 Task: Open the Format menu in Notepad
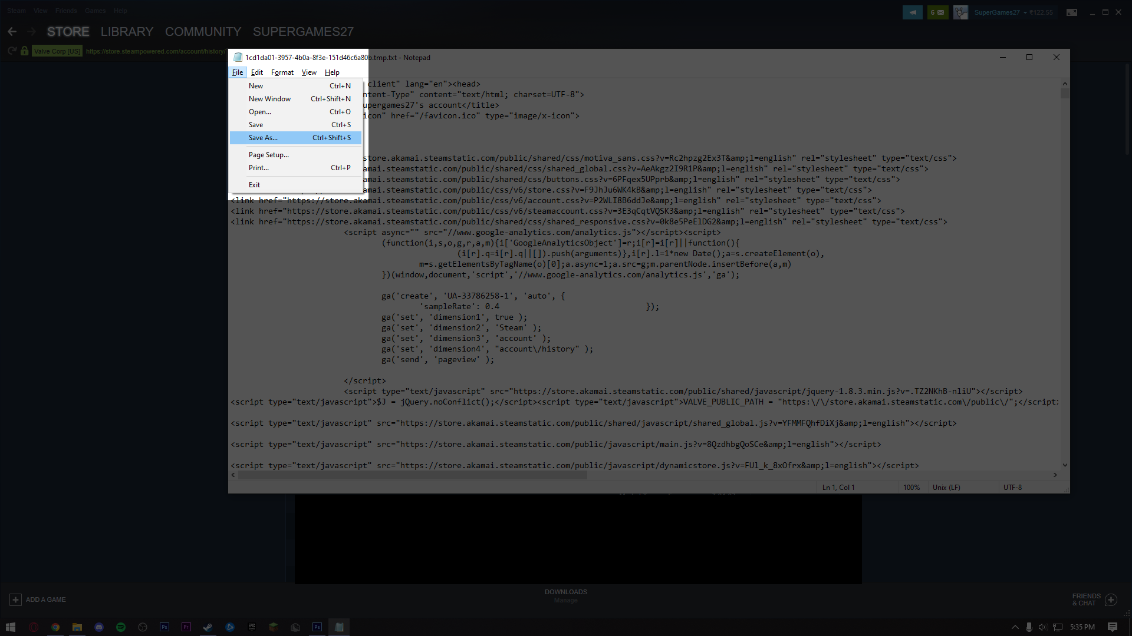point(282,72)
